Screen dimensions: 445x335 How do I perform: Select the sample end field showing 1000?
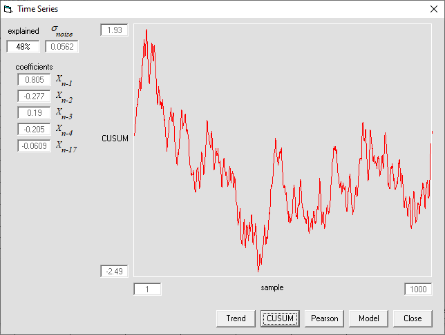point(418,290)
